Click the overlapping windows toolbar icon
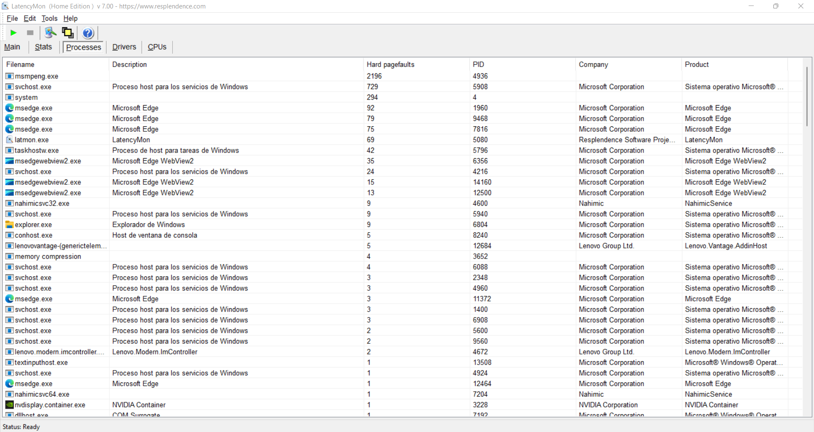 click(x=68, y=33)
